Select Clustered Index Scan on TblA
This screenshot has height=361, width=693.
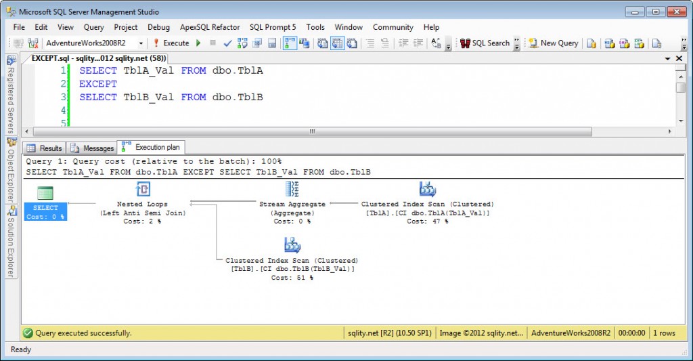point(428,203)
